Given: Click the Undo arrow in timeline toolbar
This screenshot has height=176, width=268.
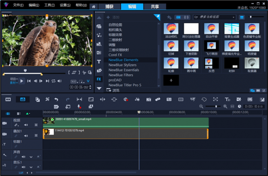Looking at the screenshot, I should click(56, 100).
